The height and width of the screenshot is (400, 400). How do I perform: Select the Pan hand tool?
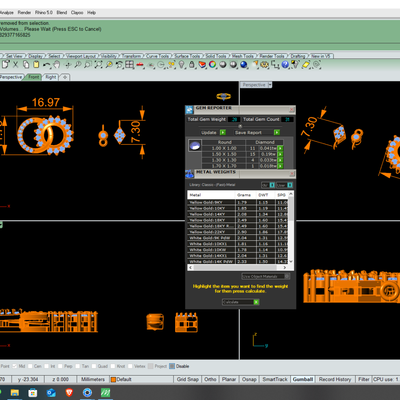[x=56, y=64]
